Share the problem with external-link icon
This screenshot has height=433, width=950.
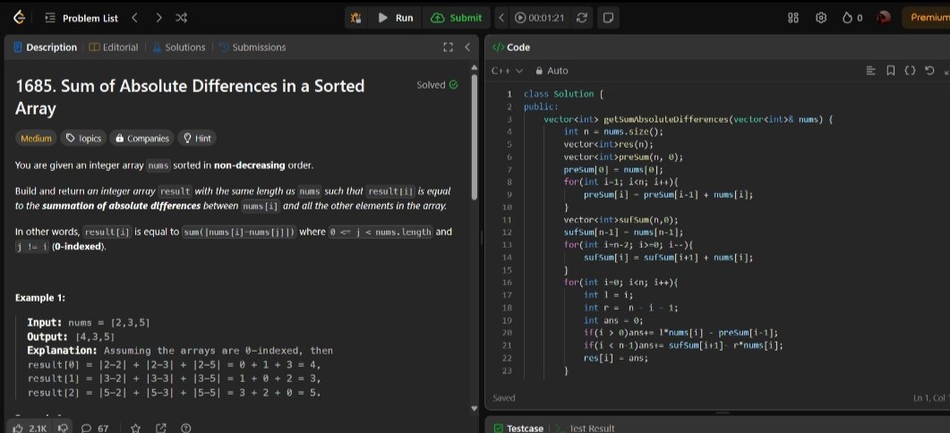point(160,429)
